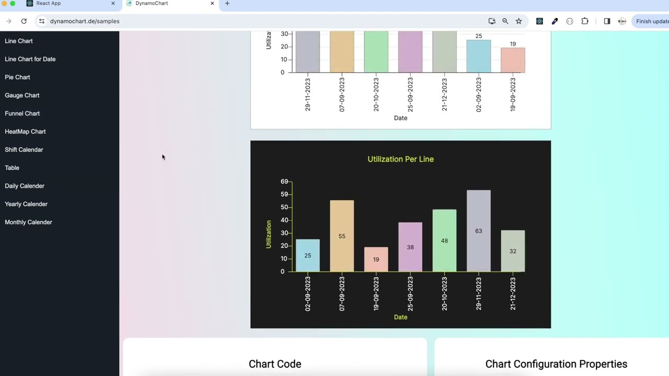The height and width of the screenshot is (376, 669).
Task: Open Shift Calendar from the sidebar
Action: (x=24, y=149)
